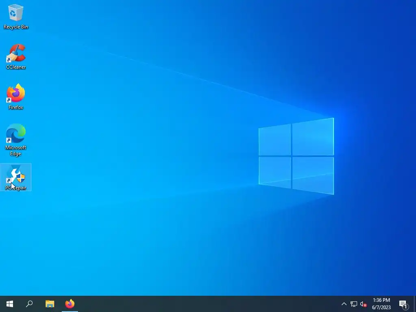Viewport: 416px width, 312px height.
Task: Open File Explorer from the taskbar
Action: (x=50, y=304)
